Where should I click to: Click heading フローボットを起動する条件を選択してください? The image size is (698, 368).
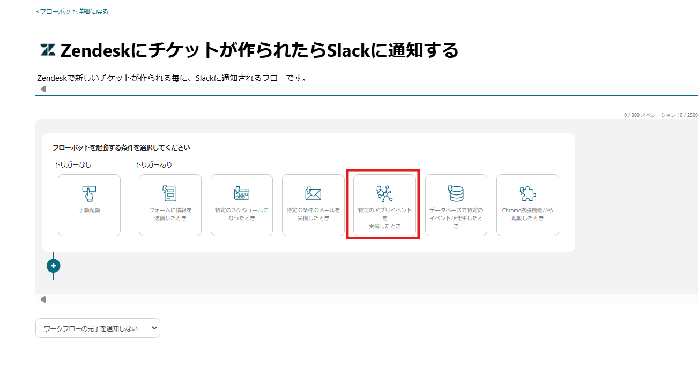pos(121,147)
